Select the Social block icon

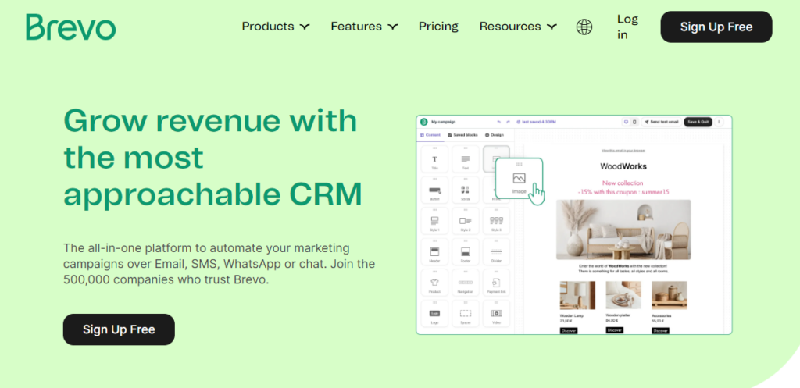466,190
